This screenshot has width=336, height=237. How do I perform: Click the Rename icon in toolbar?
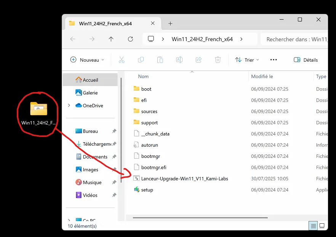coord(179,60)
